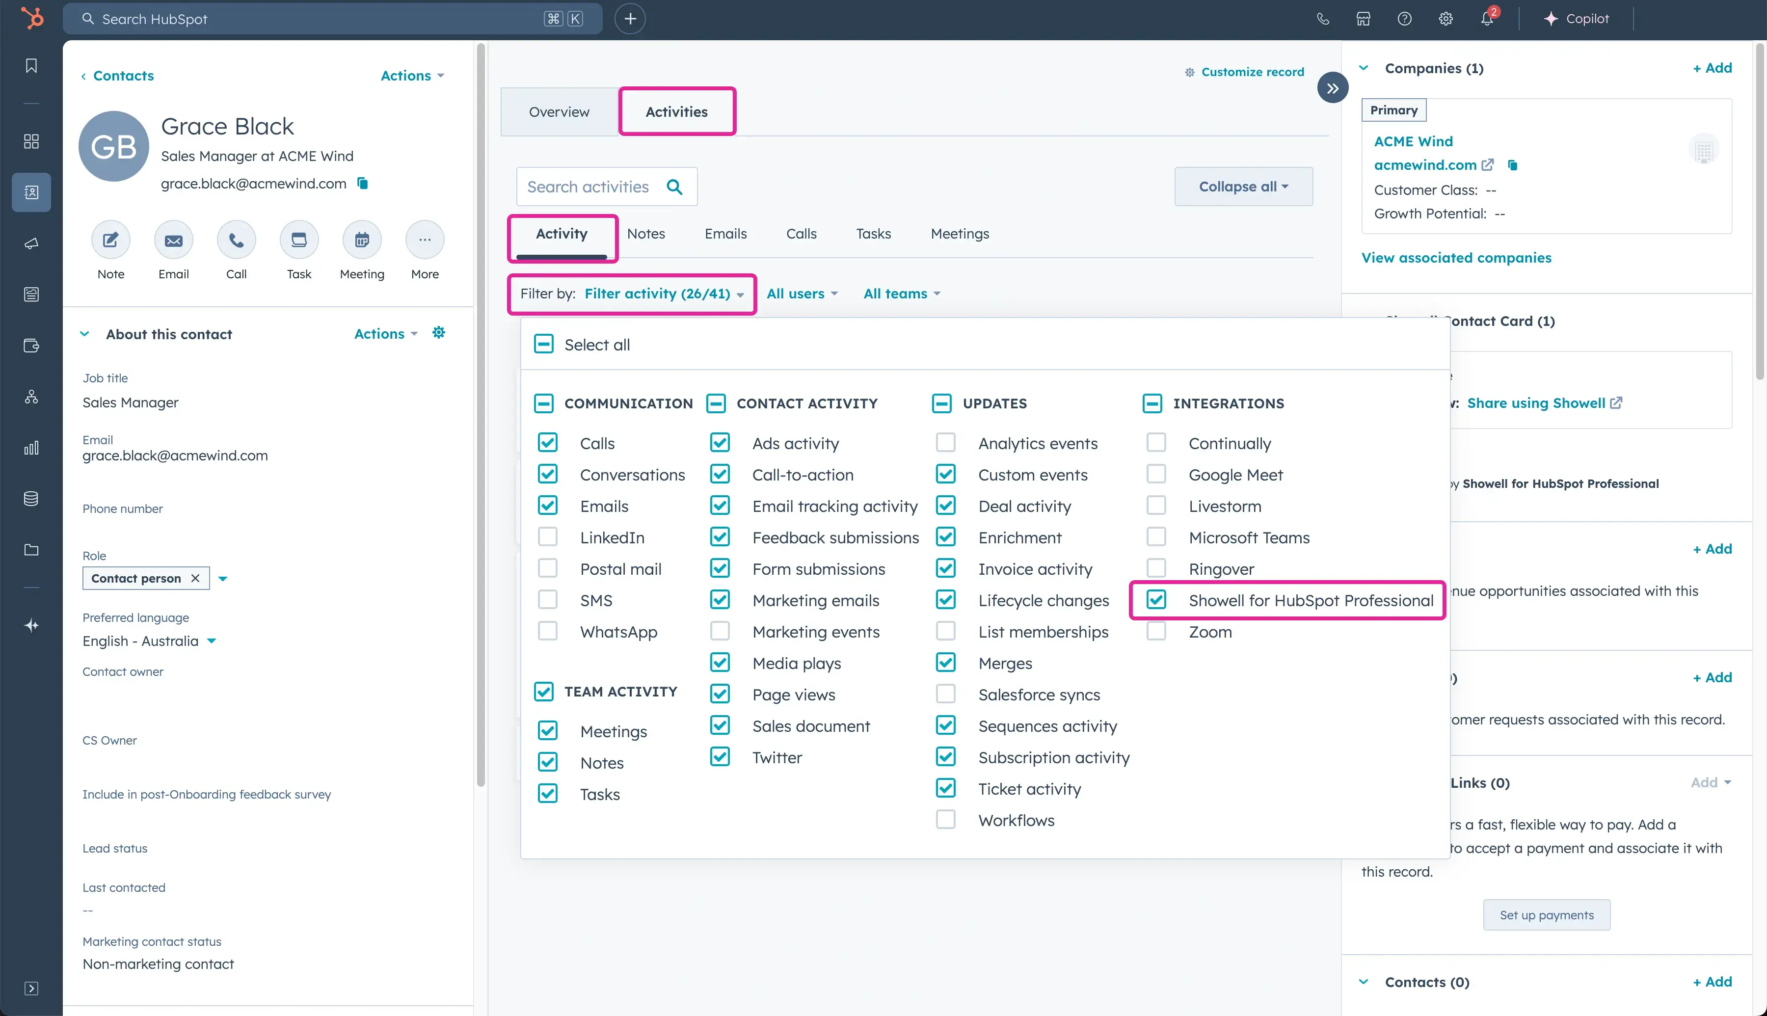Viewport: 1767px width, 1016px height.
Task: Click the HubSpot sprocket logo
Action: pyautogui.click(x=31, y=19)
